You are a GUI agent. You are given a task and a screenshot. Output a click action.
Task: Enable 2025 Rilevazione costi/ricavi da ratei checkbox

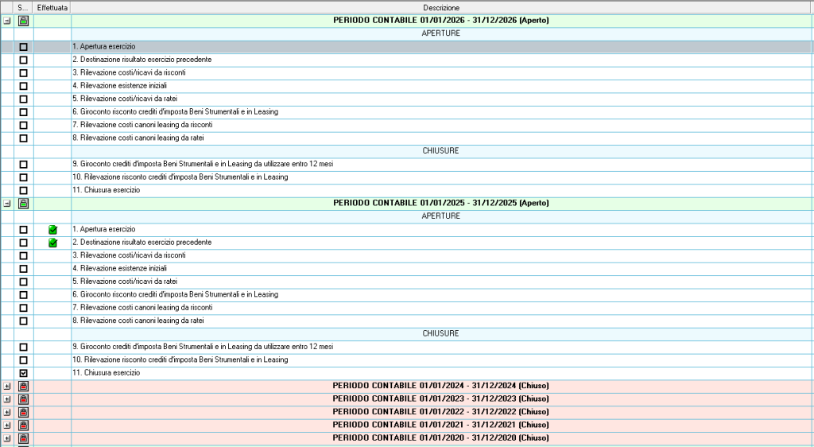tap(23, 282)
